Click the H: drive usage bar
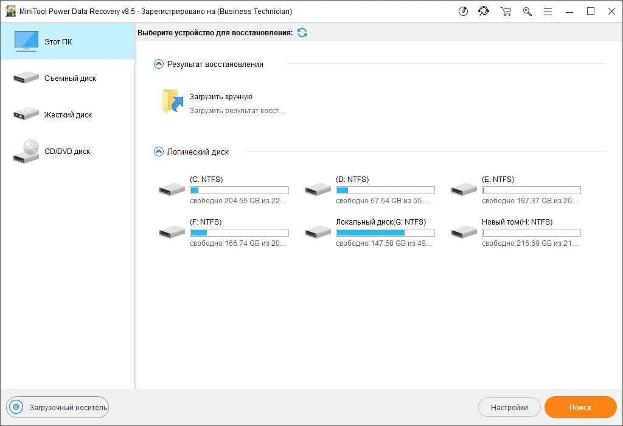Screen dimensions: 623x426 tap(531, 232)
